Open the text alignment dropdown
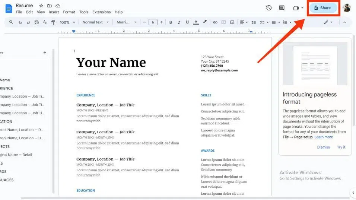 point(244,22)
